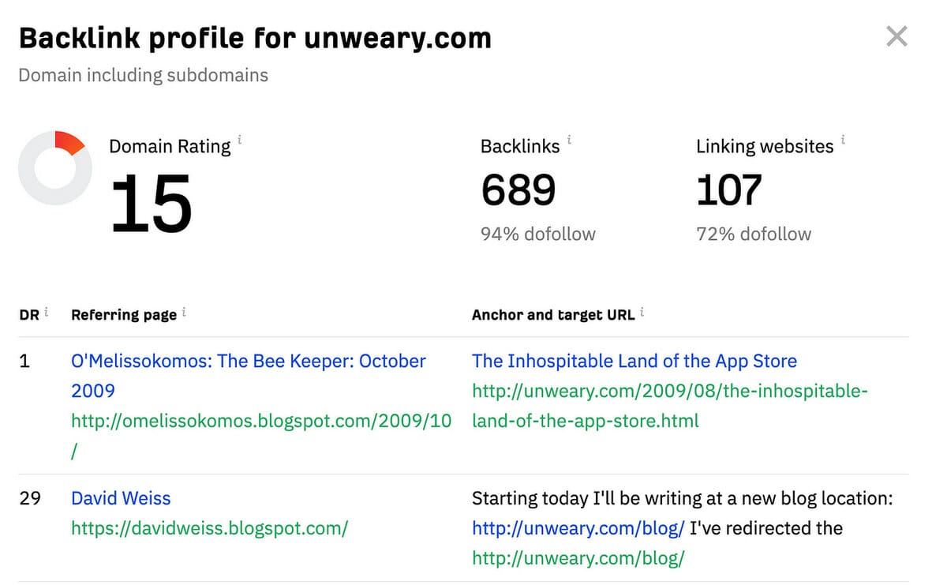Click the 107 linking websites count
The height and width of the screenshot is (585, 947).
coord(728,190)
